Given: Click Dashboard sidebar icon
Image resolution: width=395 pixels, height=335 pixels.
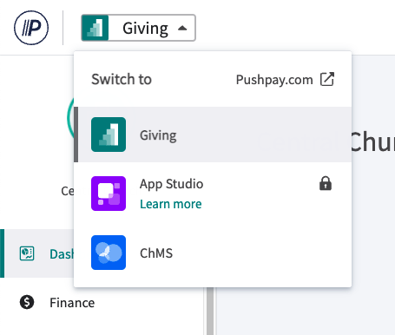Looking at the screenshot, I should point(27,253).
